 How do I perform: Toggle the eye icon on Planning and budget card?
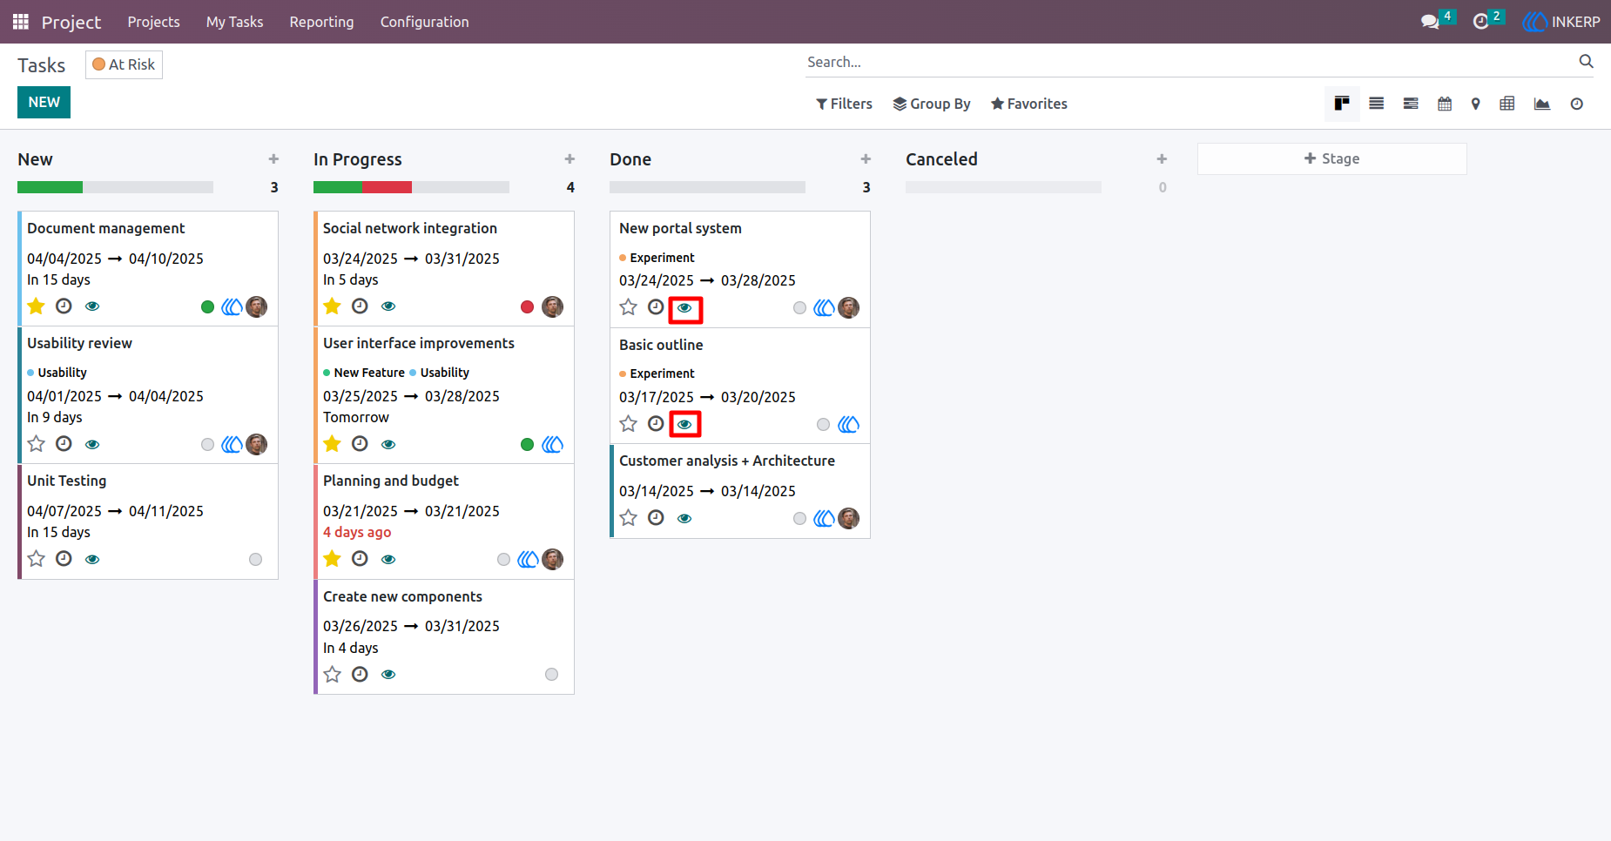pos(388,559)
